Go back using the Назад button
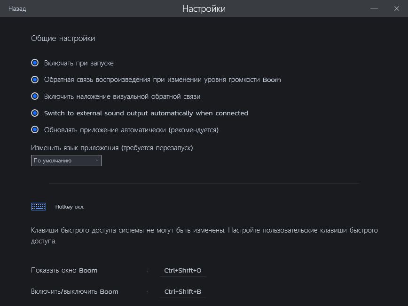Screen dimensions: 408x306 (x=17, y=9)
